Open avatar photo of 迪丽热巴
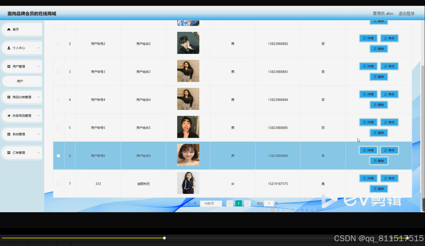Viewport: 425px width, 246px height. click(188, 183)
